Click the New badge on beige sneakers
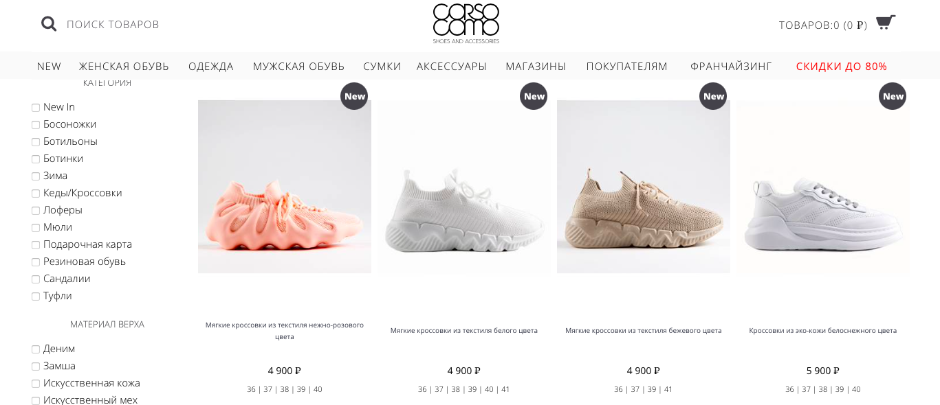The height and width of the screenshot is (405, 940). pyautogui.click(x=713, y=96)
